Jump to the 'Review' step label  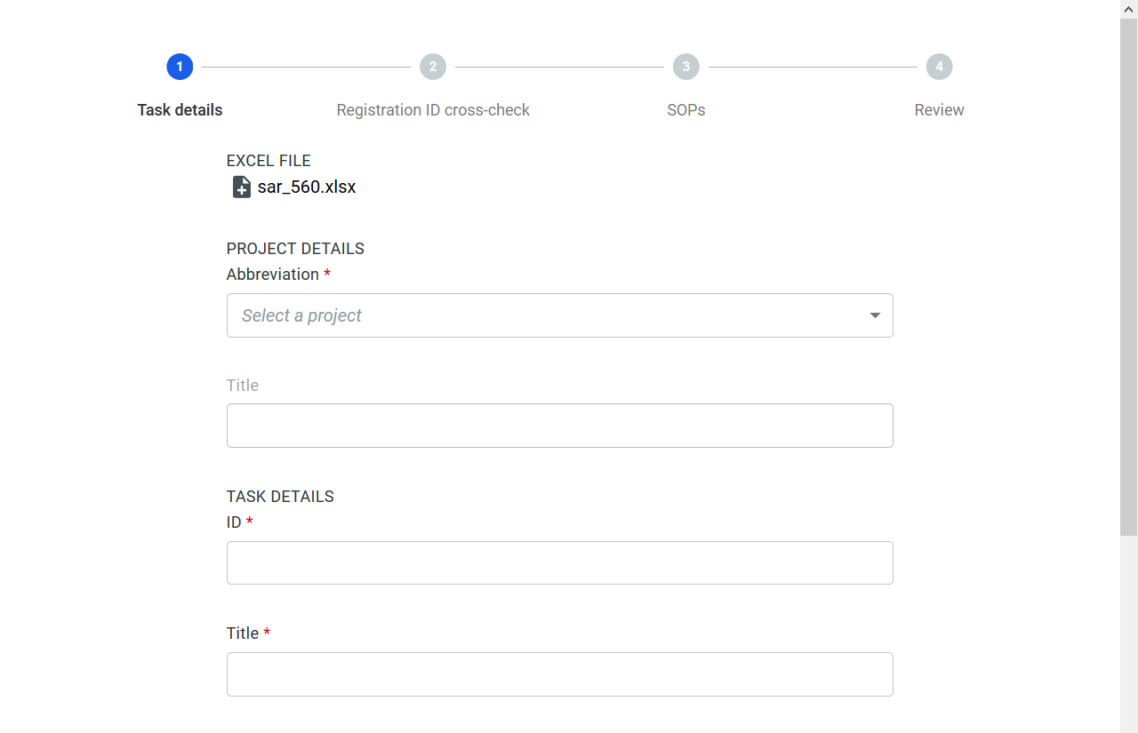pyautogui.click(x=939, y=110)
